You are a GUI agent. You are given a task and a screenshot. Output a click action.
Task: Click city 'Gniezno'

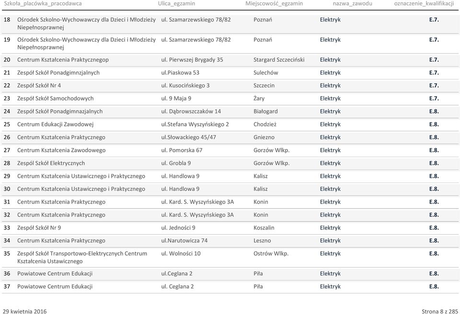pos(264,137)
